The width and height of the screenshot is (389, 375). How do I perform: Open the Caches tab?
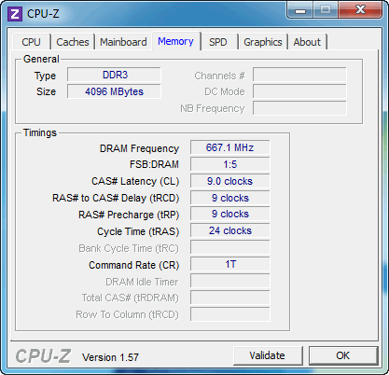(73, 42)
